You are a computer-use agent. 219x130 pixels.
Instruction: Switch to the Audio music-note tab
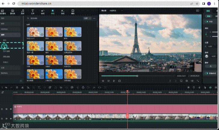[x=23, y=12]
